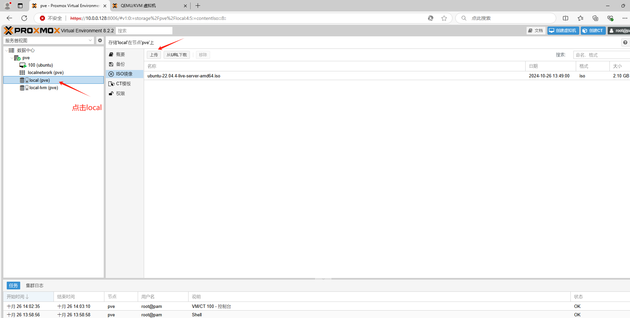Image resolution: width=630 pixels, height=318 pixels.
Task: Open browser split screen icon
Action: point(566,18)
